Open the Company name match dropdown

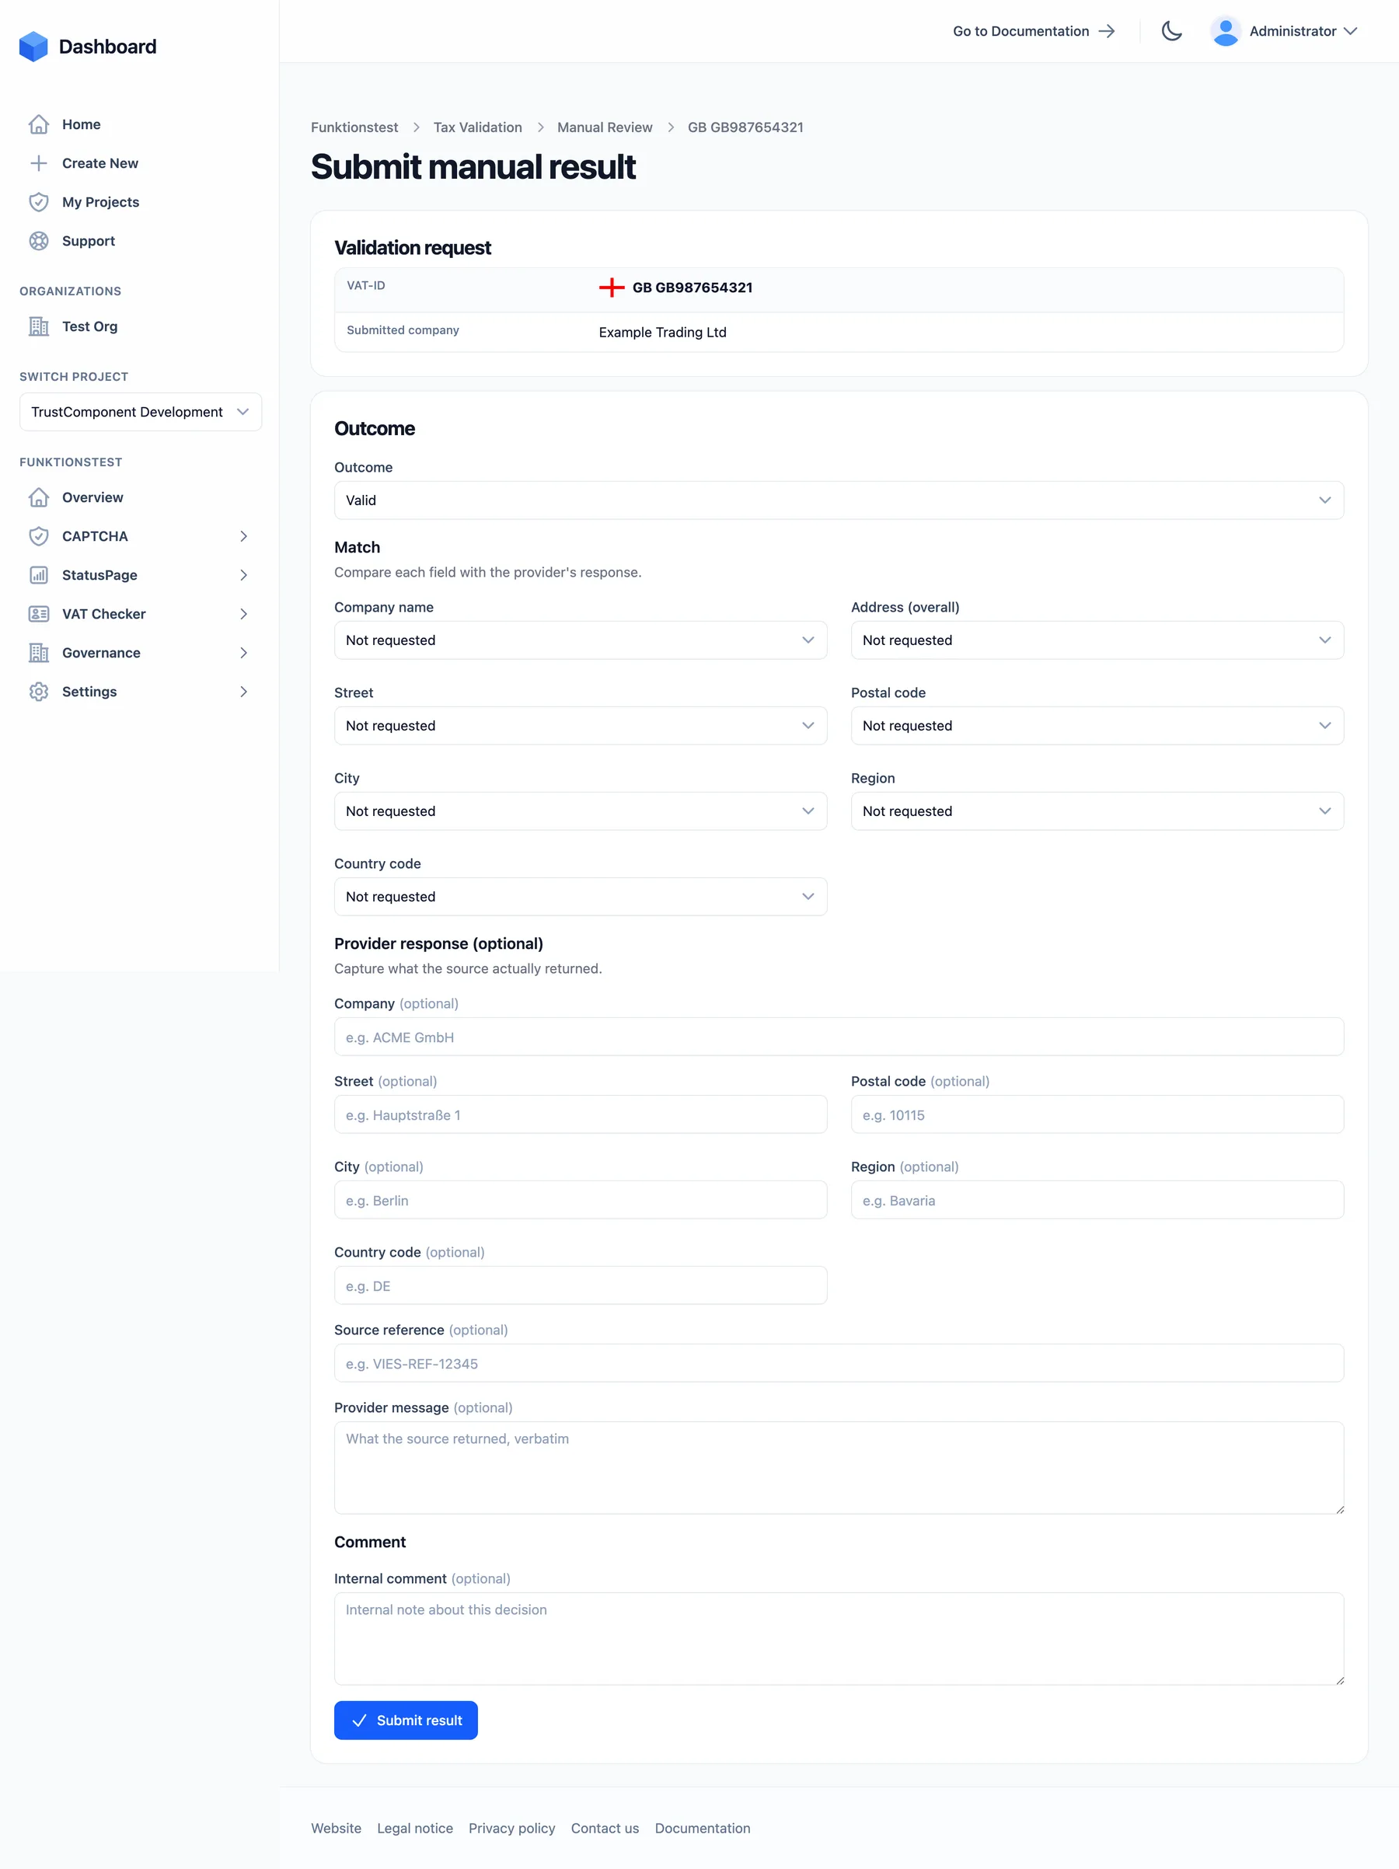(581, 640)
